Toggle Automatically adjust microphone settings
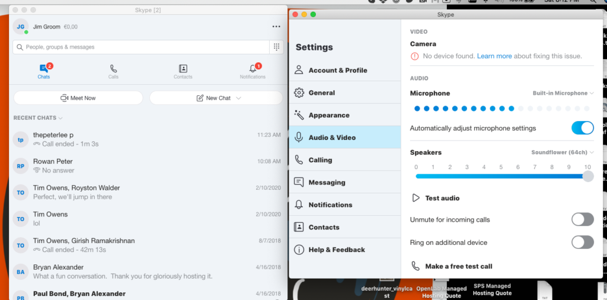 pos(583,128)
